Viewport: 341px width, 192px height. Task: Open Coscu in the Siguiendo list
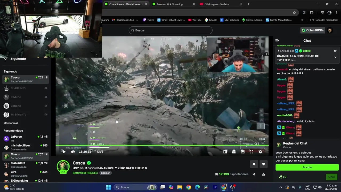click(26, 79)
